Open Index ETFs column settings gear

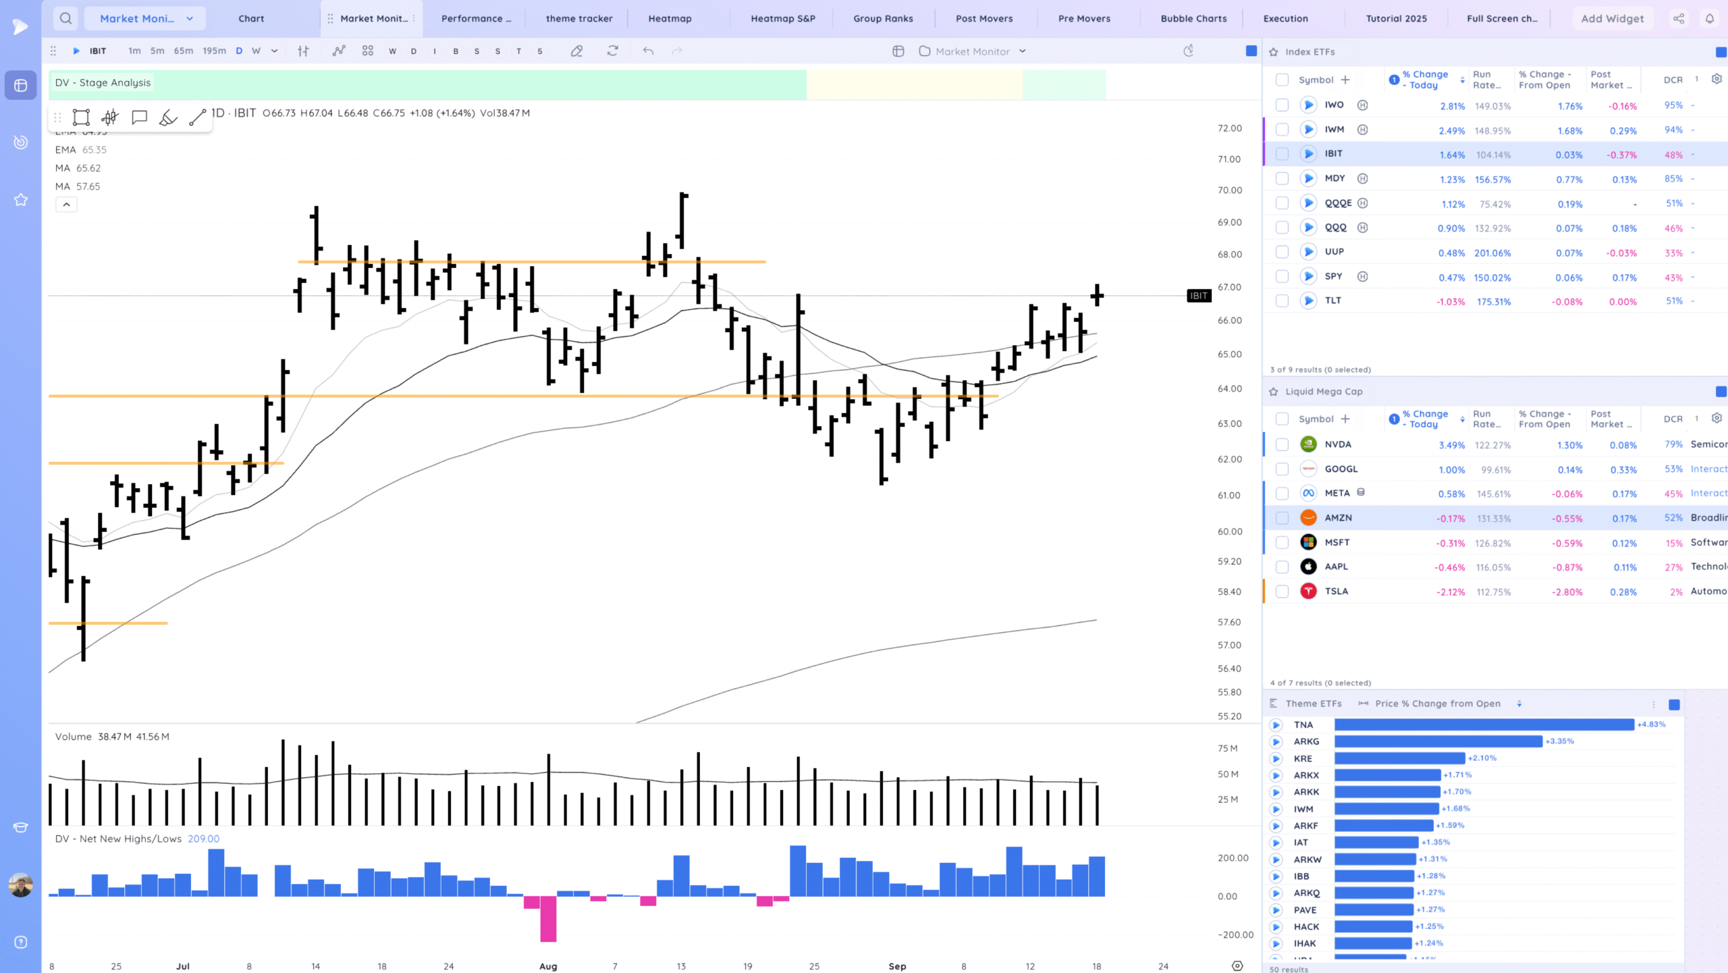tap(1717, 79)
